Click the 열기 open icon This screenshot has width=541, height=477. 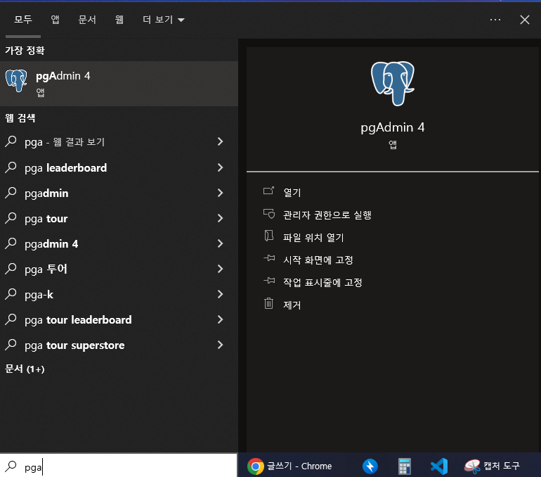[x=269, y=191]
